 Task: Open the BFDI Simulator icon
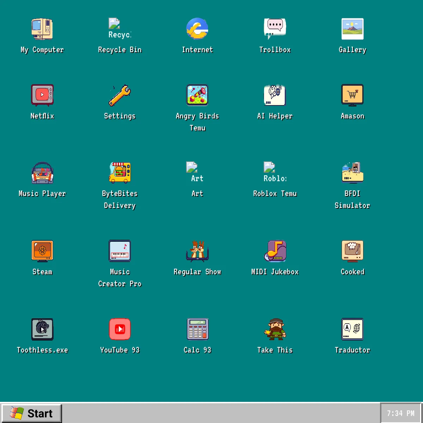point(352,173)
